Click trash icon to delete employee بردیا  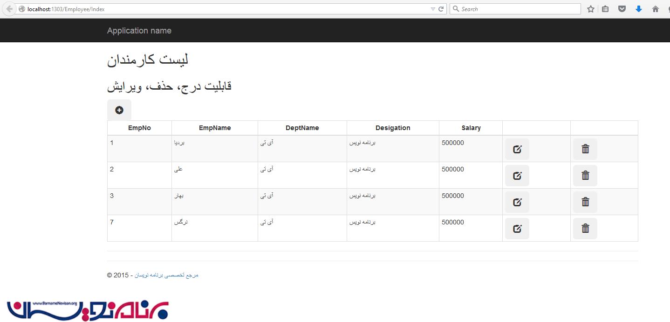(585, 149)
